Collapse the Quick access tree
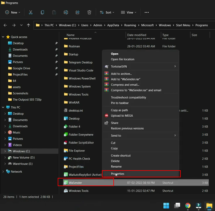The width and height of the screenshot is (215, 211). point(3,37)
